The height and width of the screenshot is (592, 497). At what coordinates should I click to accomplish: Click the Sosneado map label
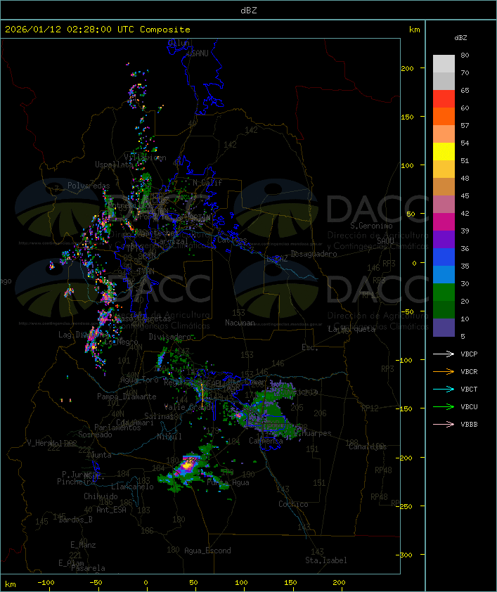pyautogui.click(x=95, y=435)
